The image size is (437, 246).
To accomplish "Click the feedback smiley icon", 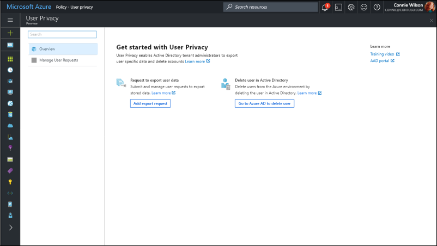I will (x=364, y=7).
